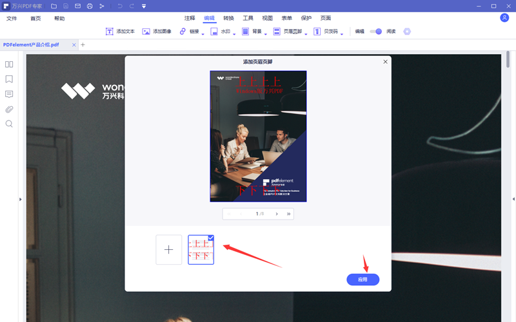Switch to the 注释 (comment) tab
516x322 pixels.
(190, 18)
